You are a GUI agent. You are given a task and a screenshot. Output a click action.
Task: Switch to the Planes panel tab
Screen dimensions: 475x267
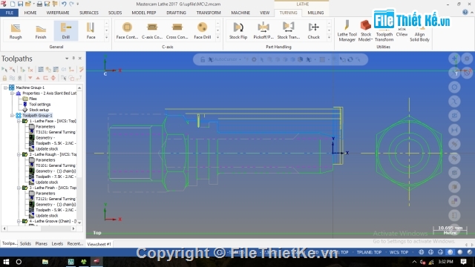pyautogui.click(x=42, y=244)
